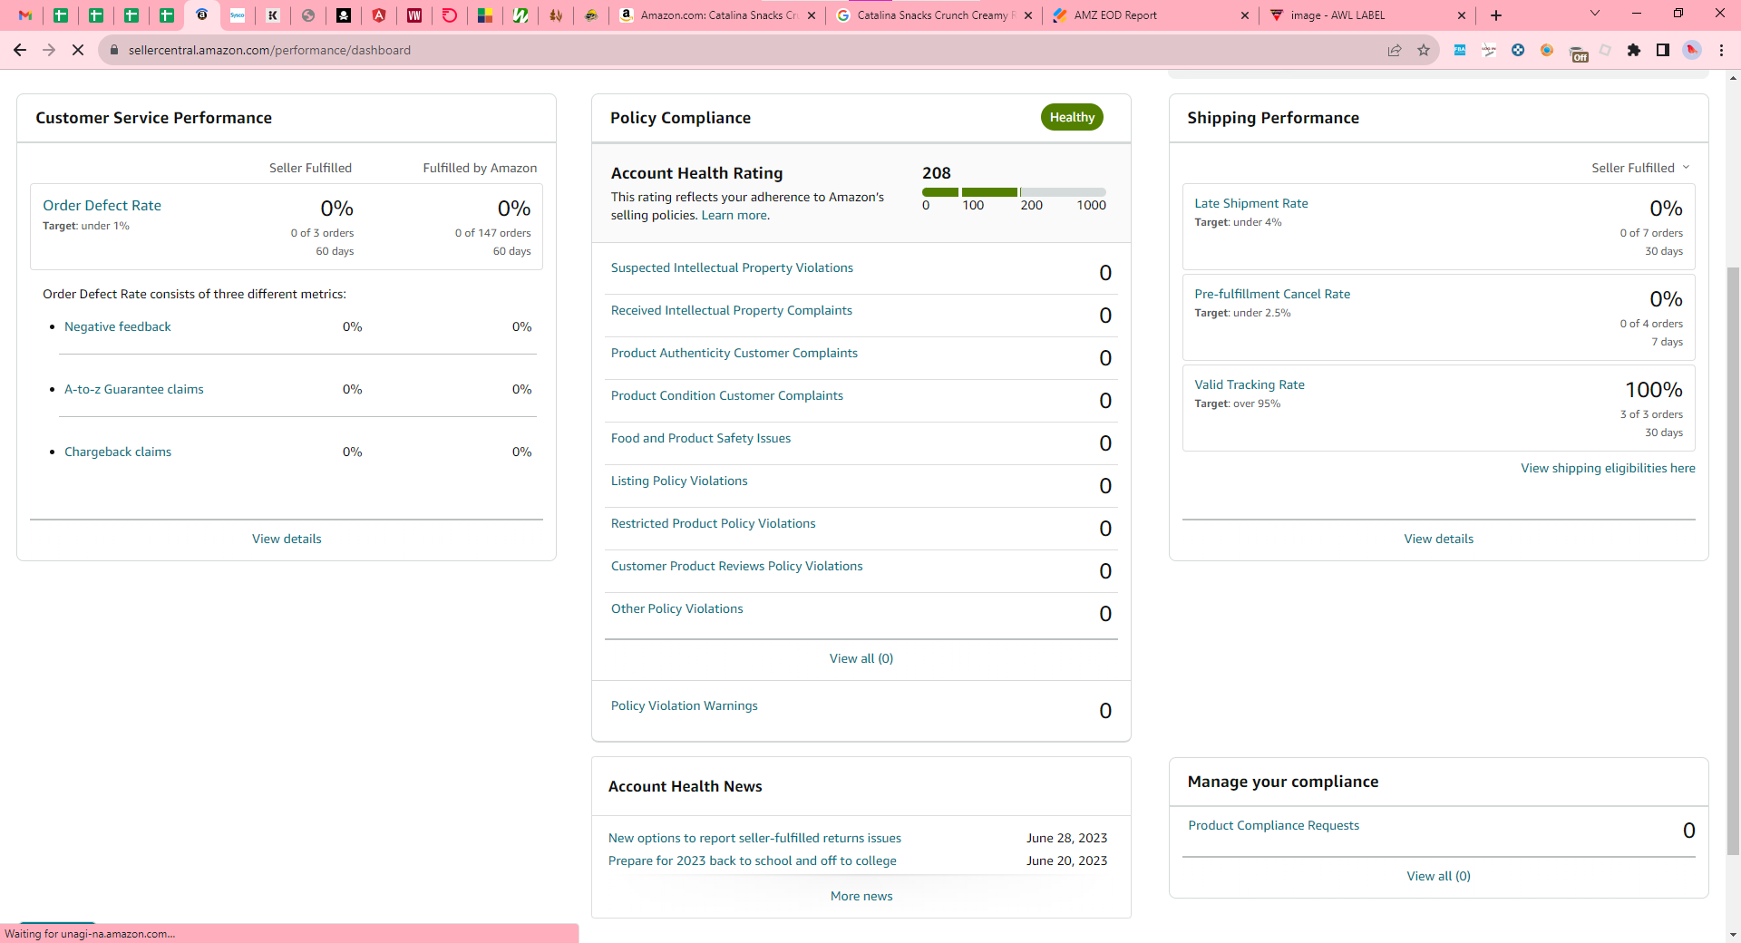
Task: Open the pinned red swirl tab
Action: [x=450, y=15]
